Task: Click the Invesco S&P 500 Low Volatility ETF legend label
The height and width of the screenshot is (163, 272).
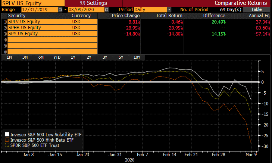Action: pos(46,135)
